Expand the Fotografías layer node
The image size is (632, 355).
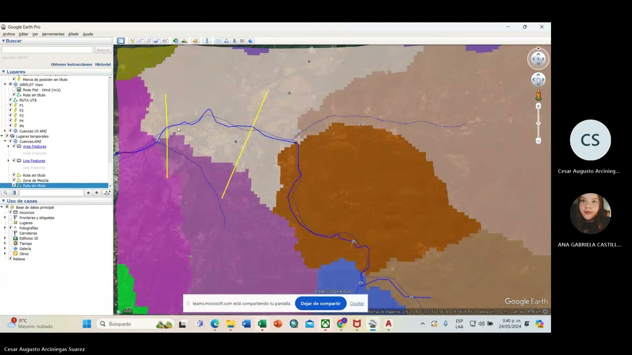pyautogui.click(x=5, y=228)
